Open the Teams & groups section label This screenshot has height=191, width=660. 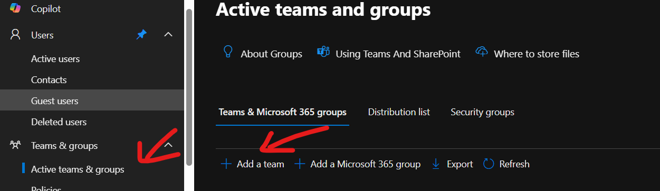[x=64, y=145]
